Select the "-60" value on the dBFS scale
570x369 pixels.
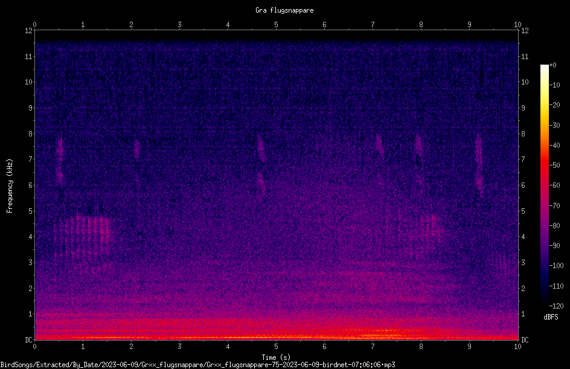click(554, 185)
